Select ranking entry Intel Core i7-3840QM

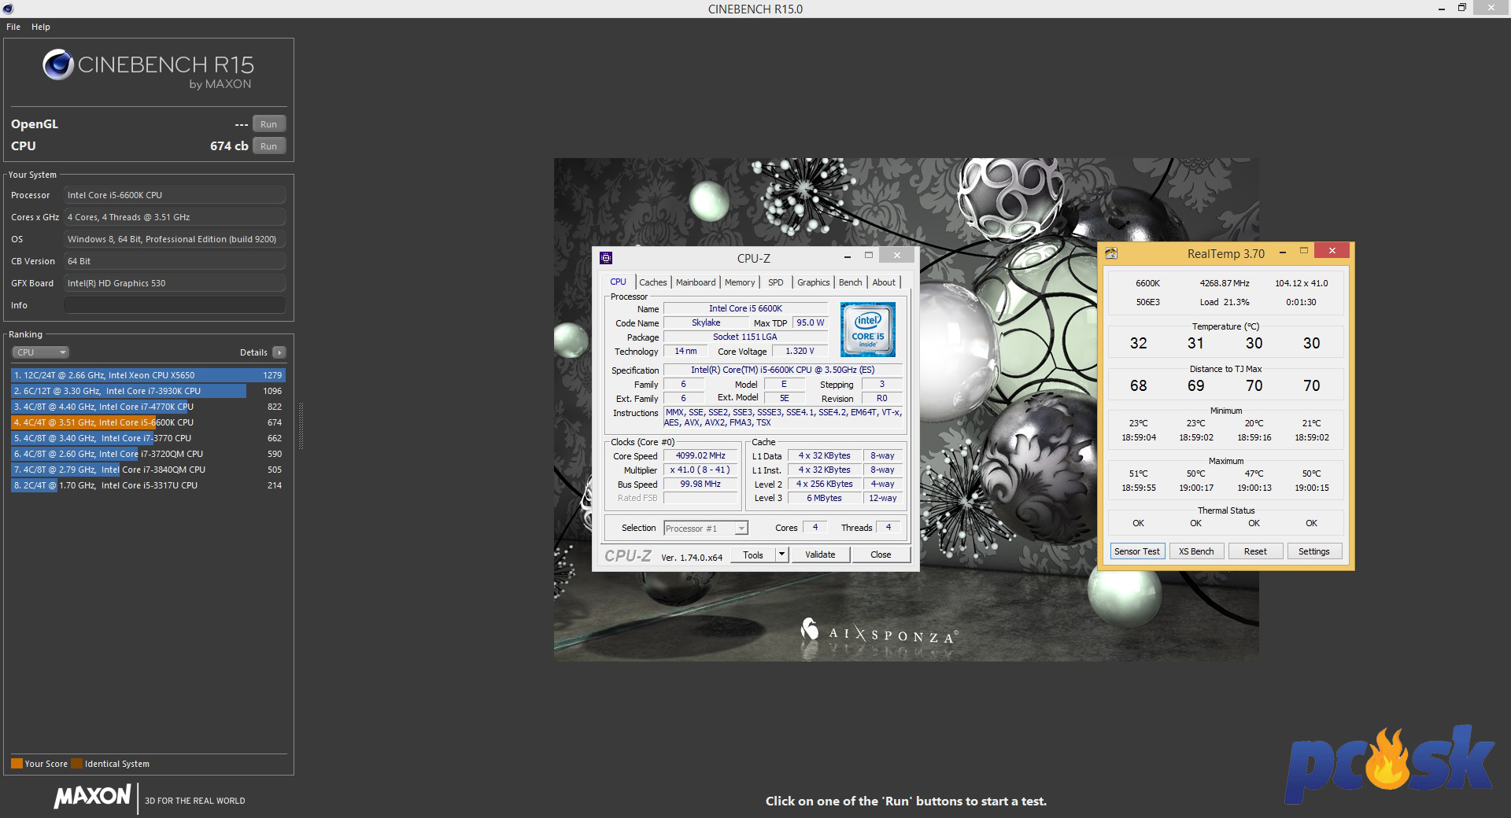tap(148, 470)
